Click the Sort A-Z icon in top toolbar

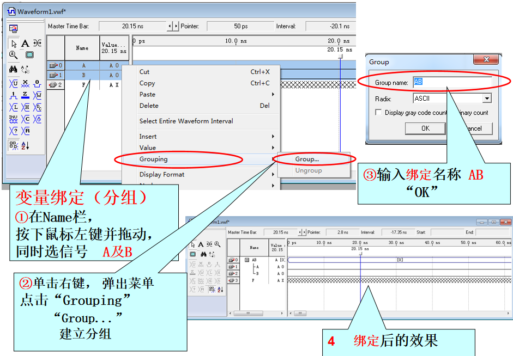coord(25,145)
